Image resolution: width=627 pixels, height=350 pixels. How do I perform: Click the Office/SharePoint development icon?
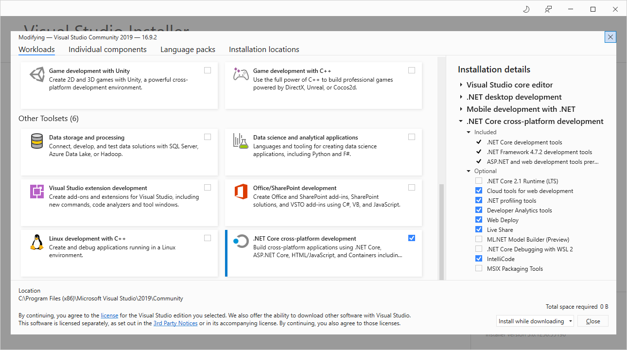pyautogui.click(x=241, y=192)
